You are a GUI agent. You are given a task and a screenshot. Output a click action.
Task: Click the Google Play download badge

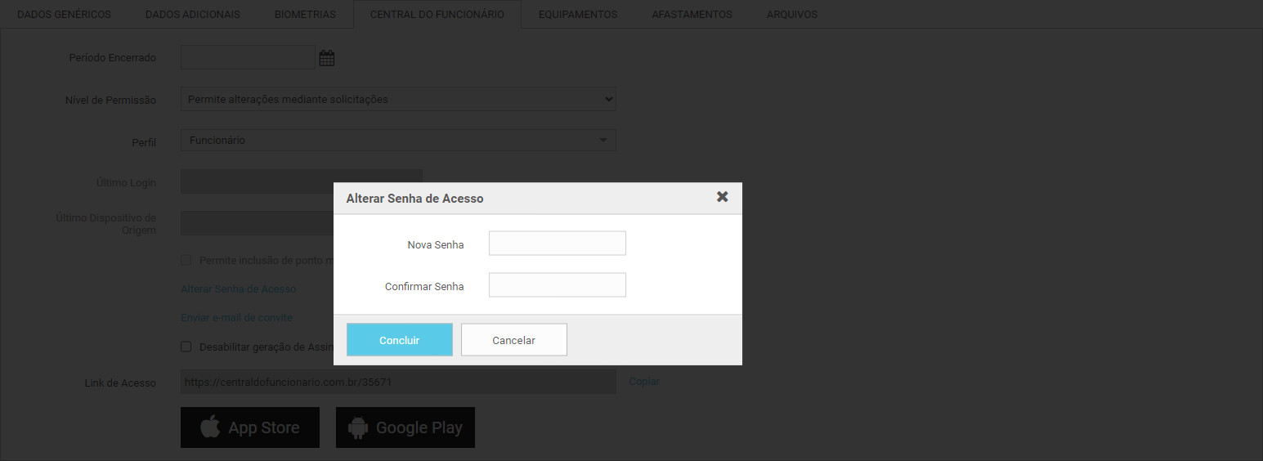pos(405,427)
